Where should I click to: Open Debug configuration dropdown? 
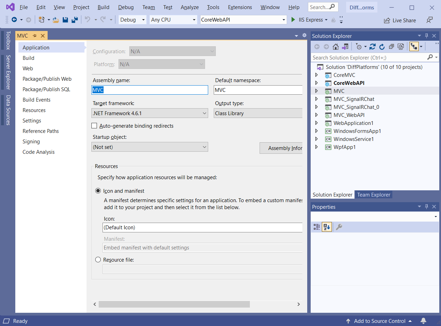(x=133, y=20)
